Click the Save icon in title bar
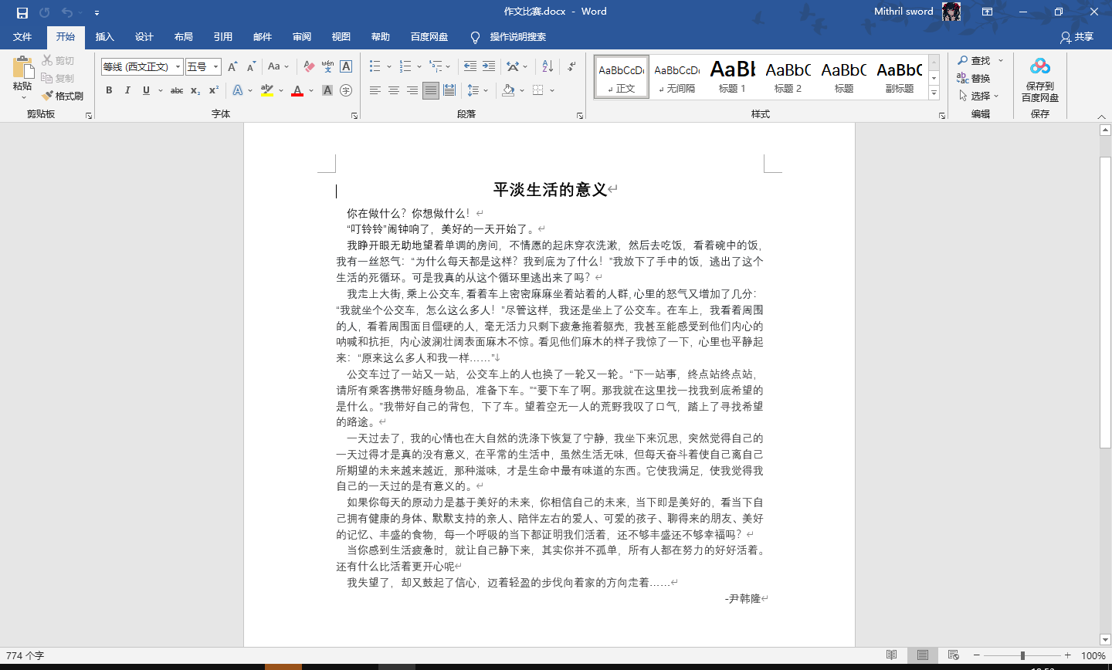This screenshot has width=1112, height=670. pyautogui.click(x=22, y=12)
